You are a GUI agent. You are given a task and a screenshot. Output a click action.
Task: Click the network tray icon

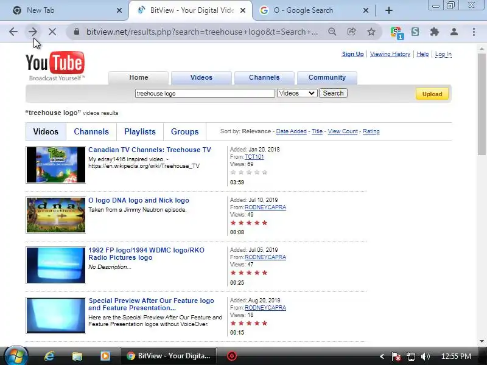pos(411,356)
